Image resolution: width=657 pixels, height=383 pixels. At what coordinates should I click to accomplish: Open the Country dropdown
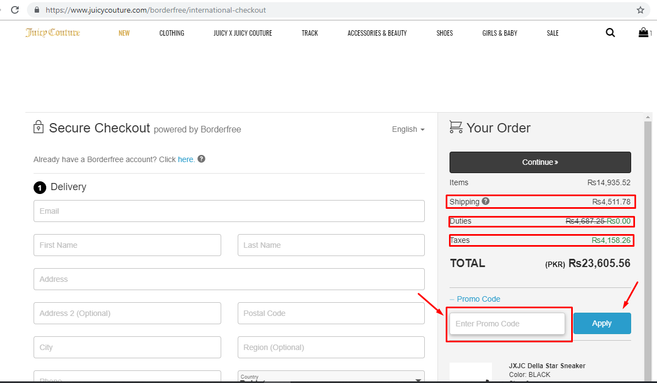(331, 376)
